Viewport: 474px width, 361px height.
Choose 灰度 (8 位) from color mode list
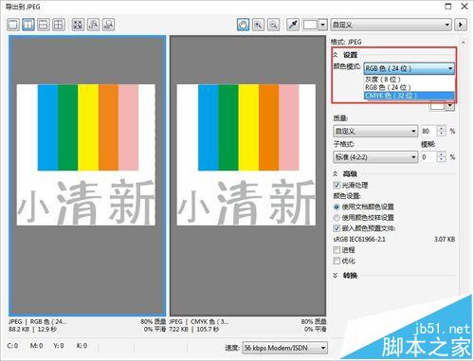[x=410, y=80]
